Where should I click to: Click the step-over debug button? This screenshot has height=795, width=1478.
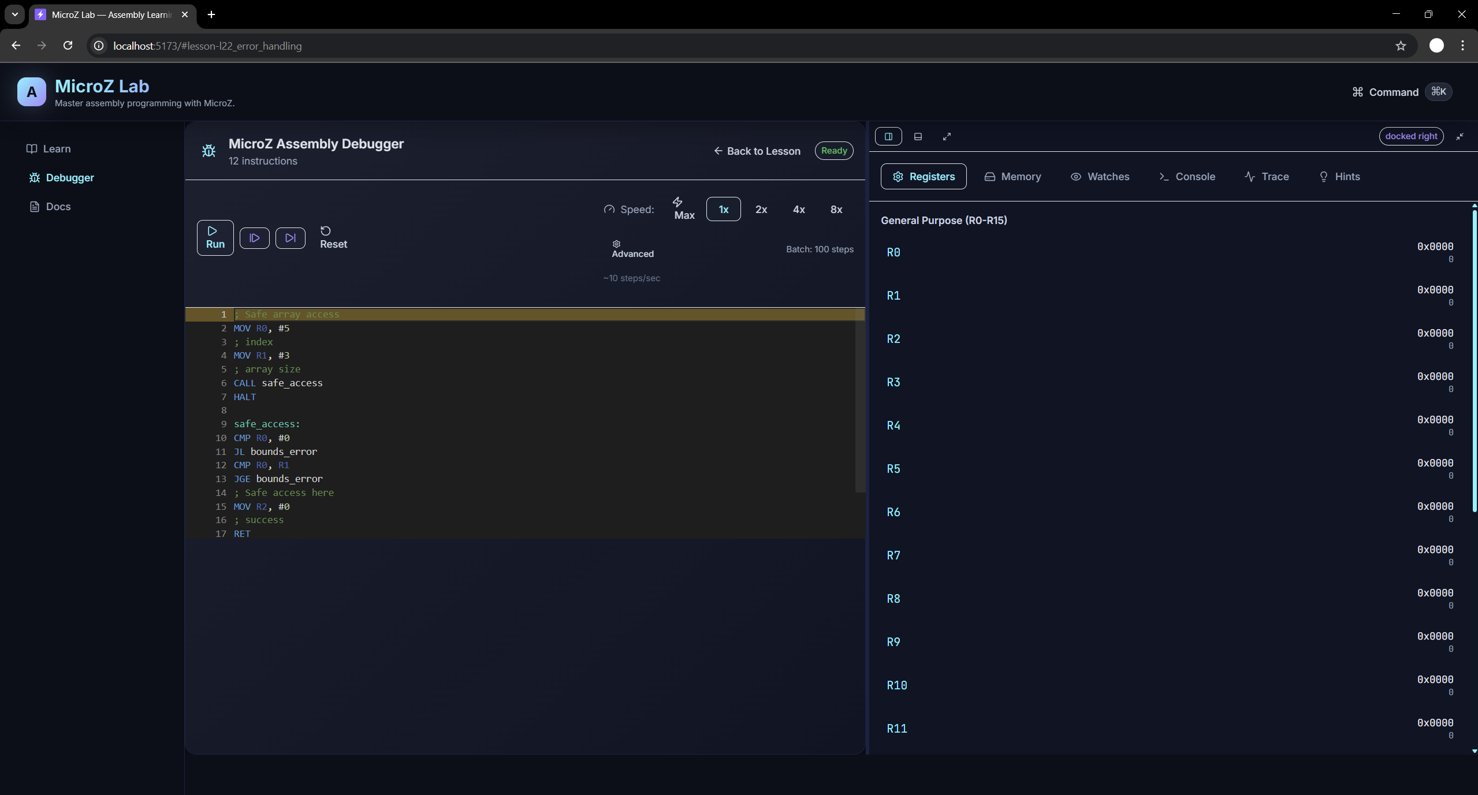[254, 238]
